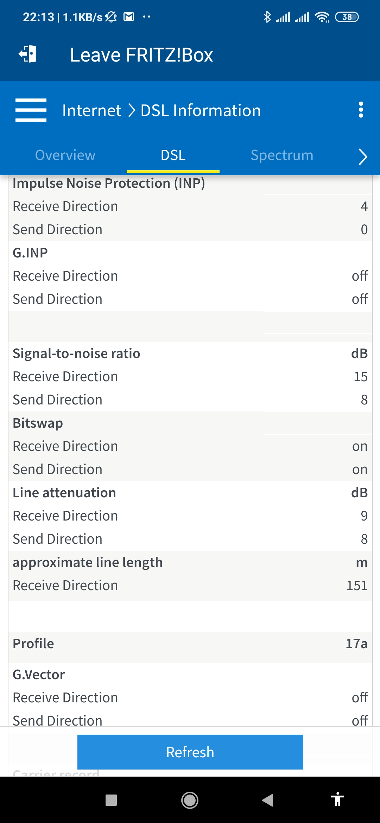Tap the accessibility figure icon
This screenshot has height=823, width=380.
click(x=337, y=799)
